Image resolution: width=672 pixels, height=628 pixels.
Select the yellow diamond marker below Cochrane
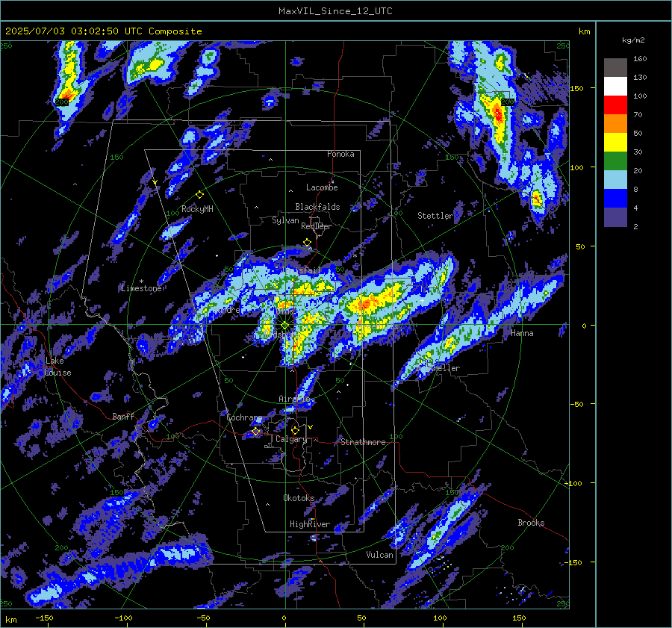256,432
